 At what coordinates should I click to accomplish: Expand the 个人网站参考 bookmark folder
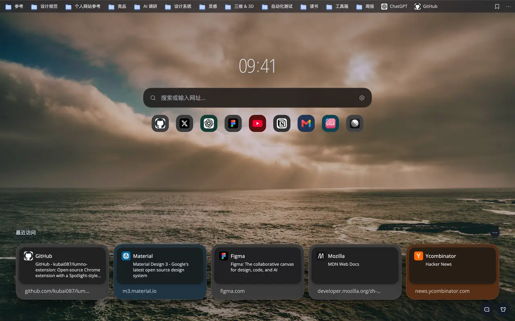coord(83,6)
